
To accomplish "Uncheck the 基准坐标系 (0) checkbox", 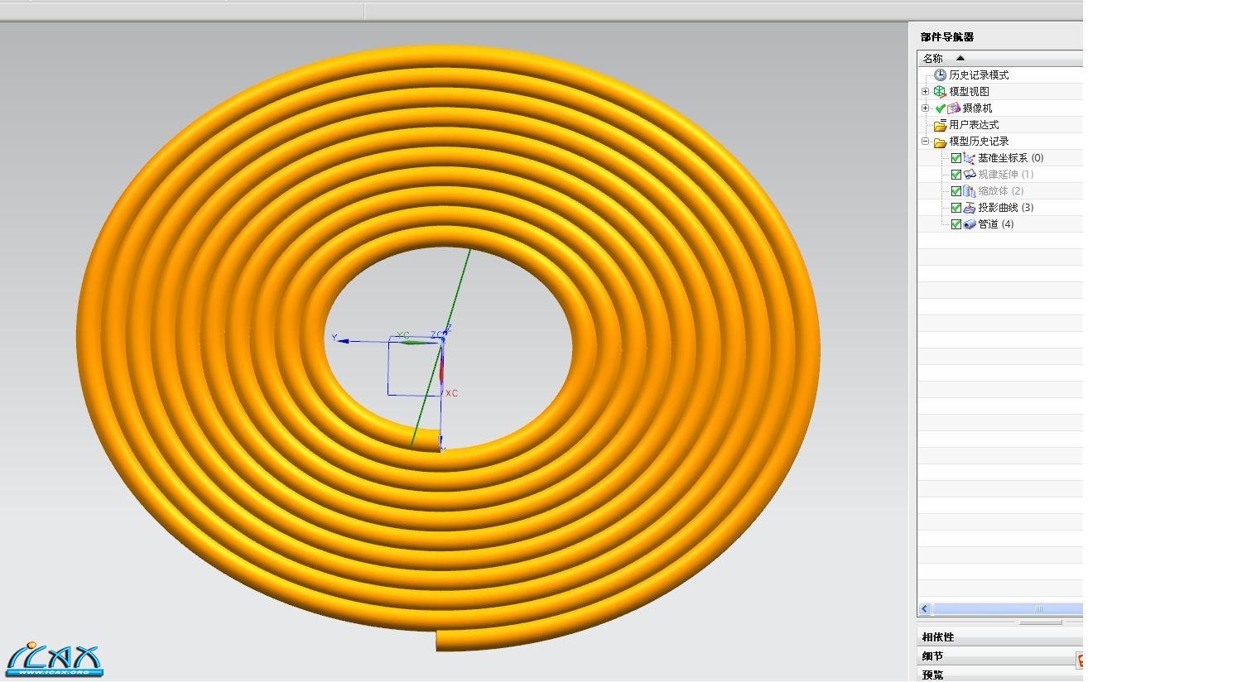I will (x=956, y=158).
